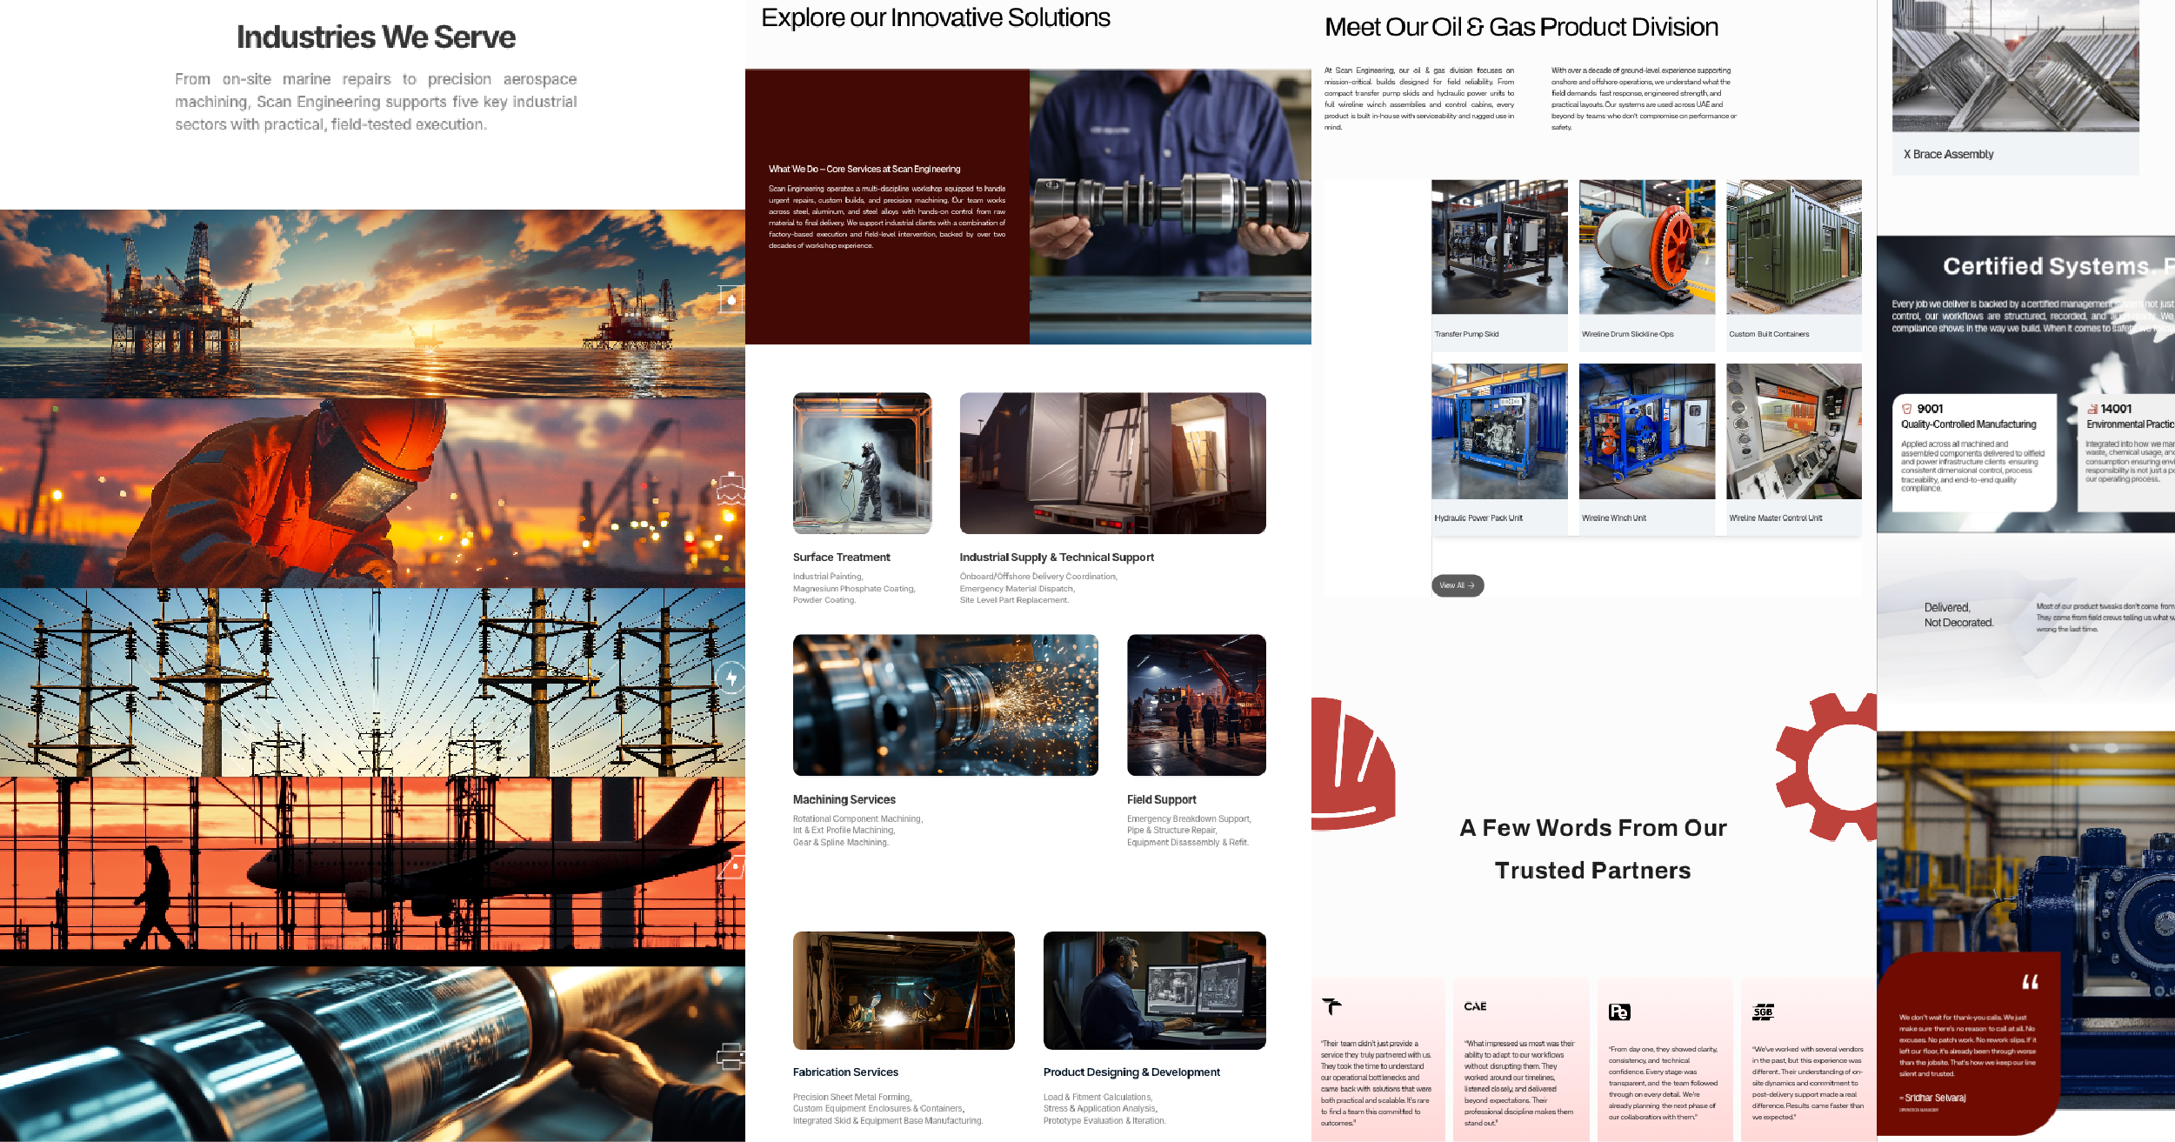Click the X Brace Assembly caption
Viewport: 2175px width, 1142px height.
1948,155
